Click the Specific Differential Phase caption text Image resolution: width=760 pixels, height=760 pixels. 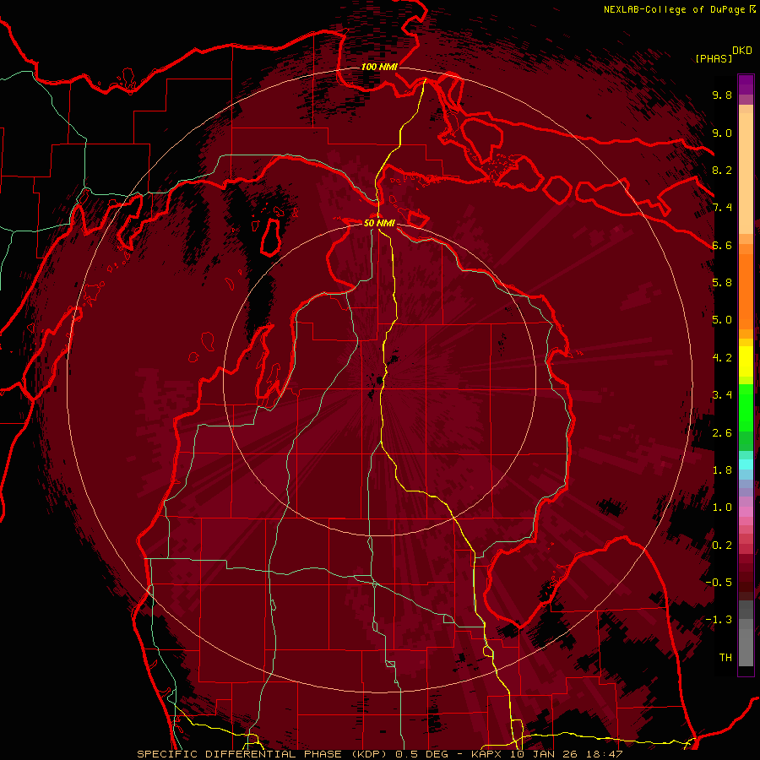pos(380,754)
